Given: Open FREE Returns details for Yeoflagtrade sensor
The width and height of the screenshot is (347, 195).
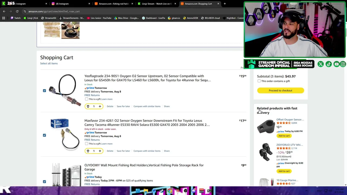Looking at the screenshot, I should coord(92,95).
